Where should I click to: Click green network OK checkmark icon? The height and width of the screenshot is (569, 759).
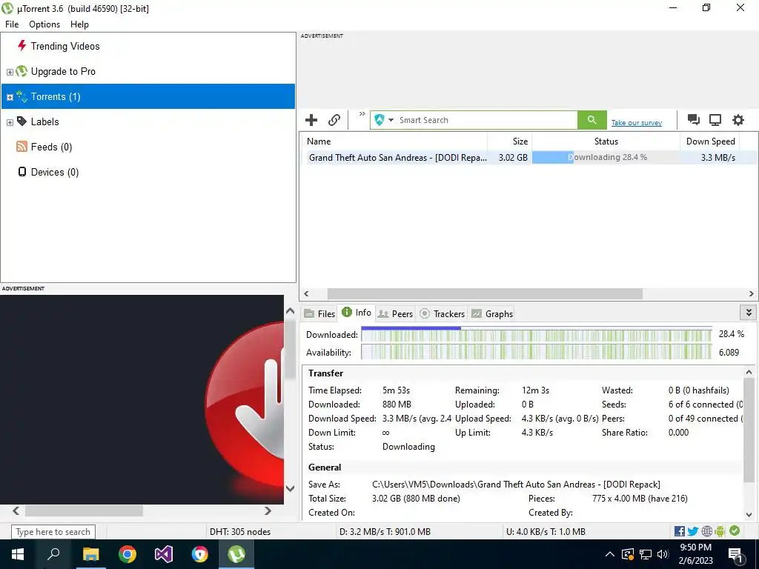(x=735, y=530)
